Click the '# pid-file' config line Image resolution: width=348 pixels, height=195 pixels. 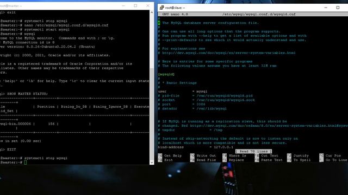(206, 96)
